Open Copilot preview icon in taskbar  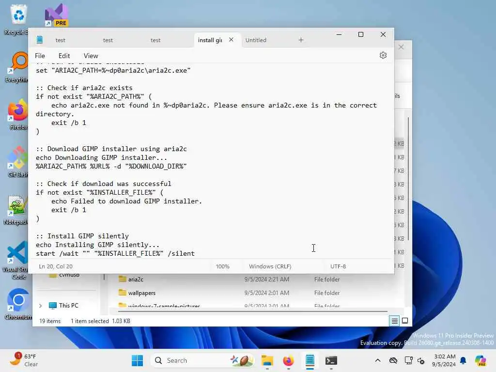coord(480,360)
